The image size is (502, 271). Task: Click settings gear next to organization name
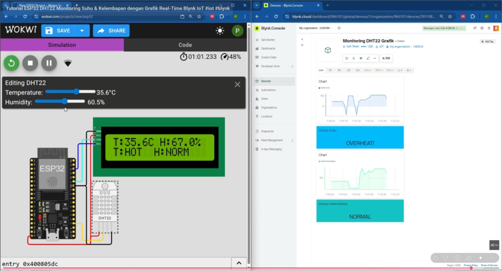click(339, 28)
